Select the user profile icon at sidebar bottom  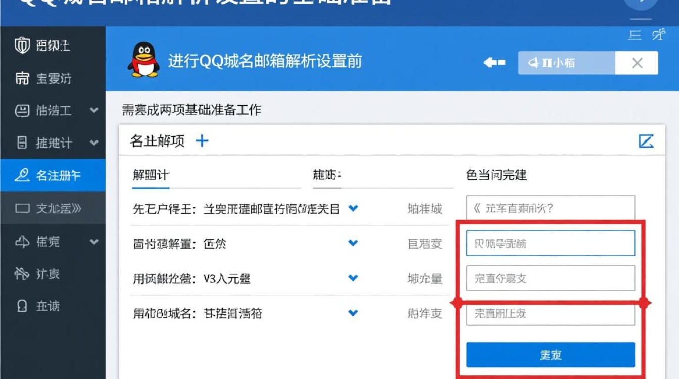click(x=23, y=306)
